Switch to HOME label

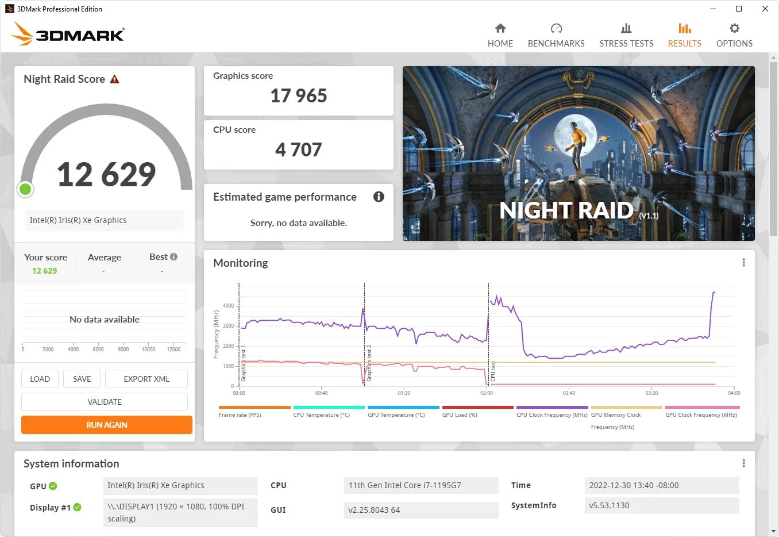click(x=500, y=44)
